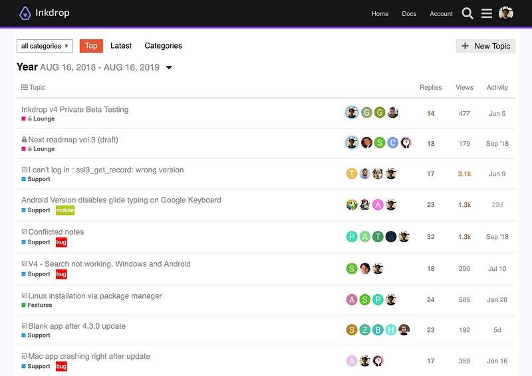Click the T avatar in ssl3_get_record row
This screenshot has width=532, height=376.
tap(352, 174)
